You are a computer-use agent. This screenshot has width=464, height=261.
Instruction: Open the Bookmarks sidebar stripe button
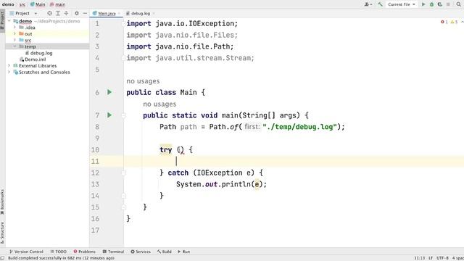coord(2,202)
